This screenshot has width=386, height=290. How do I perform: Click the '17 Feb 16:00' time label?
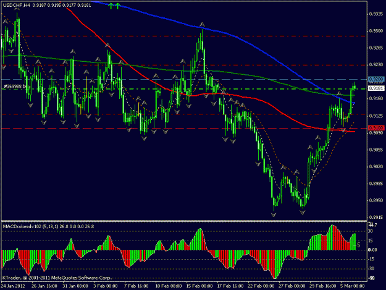coord(230,286)
